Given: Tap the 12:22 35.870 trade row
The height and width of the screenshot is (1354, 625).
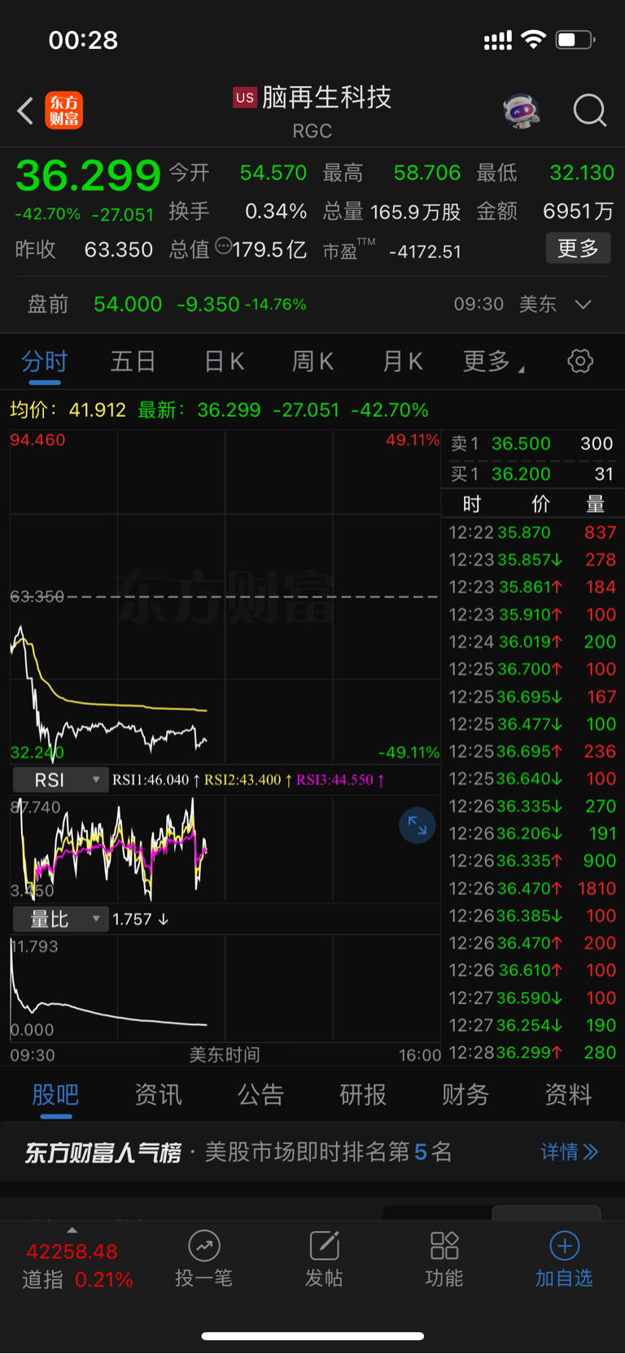Looking at the screenshot, I should tap(532, 532).
